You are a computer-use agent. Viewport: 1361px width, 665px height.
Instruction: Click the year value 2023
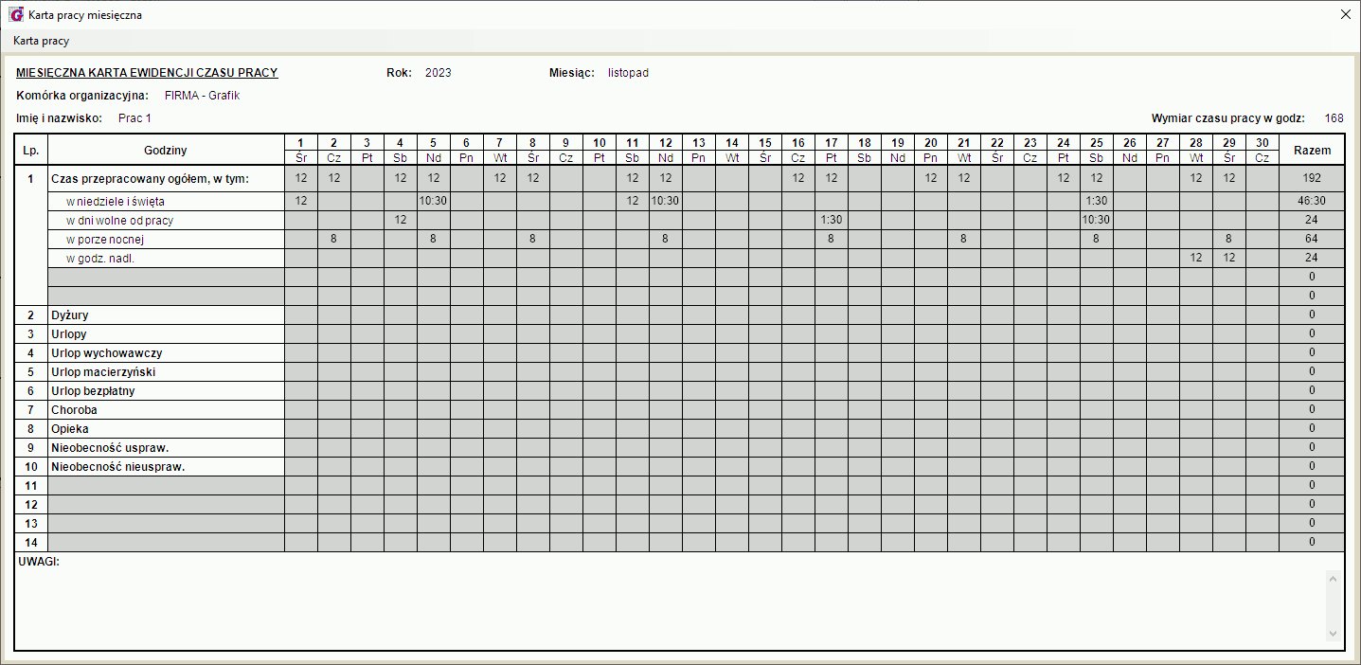point(439,73)
